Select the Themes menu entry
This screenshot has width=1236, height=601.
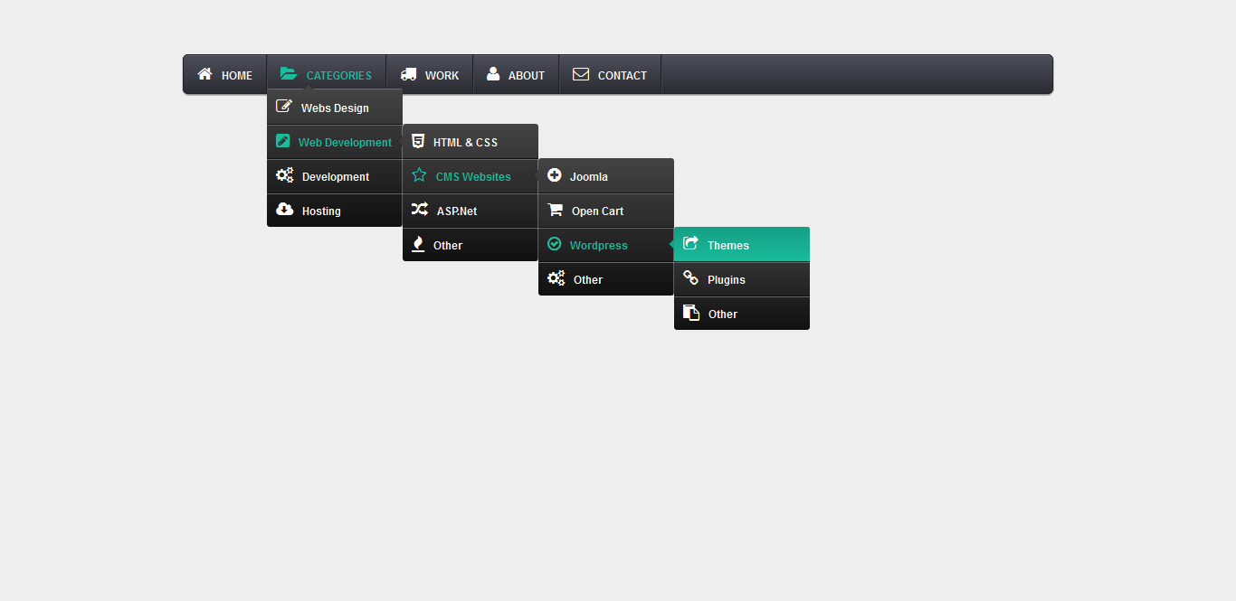pyautogui.click(x=742, y=245)
